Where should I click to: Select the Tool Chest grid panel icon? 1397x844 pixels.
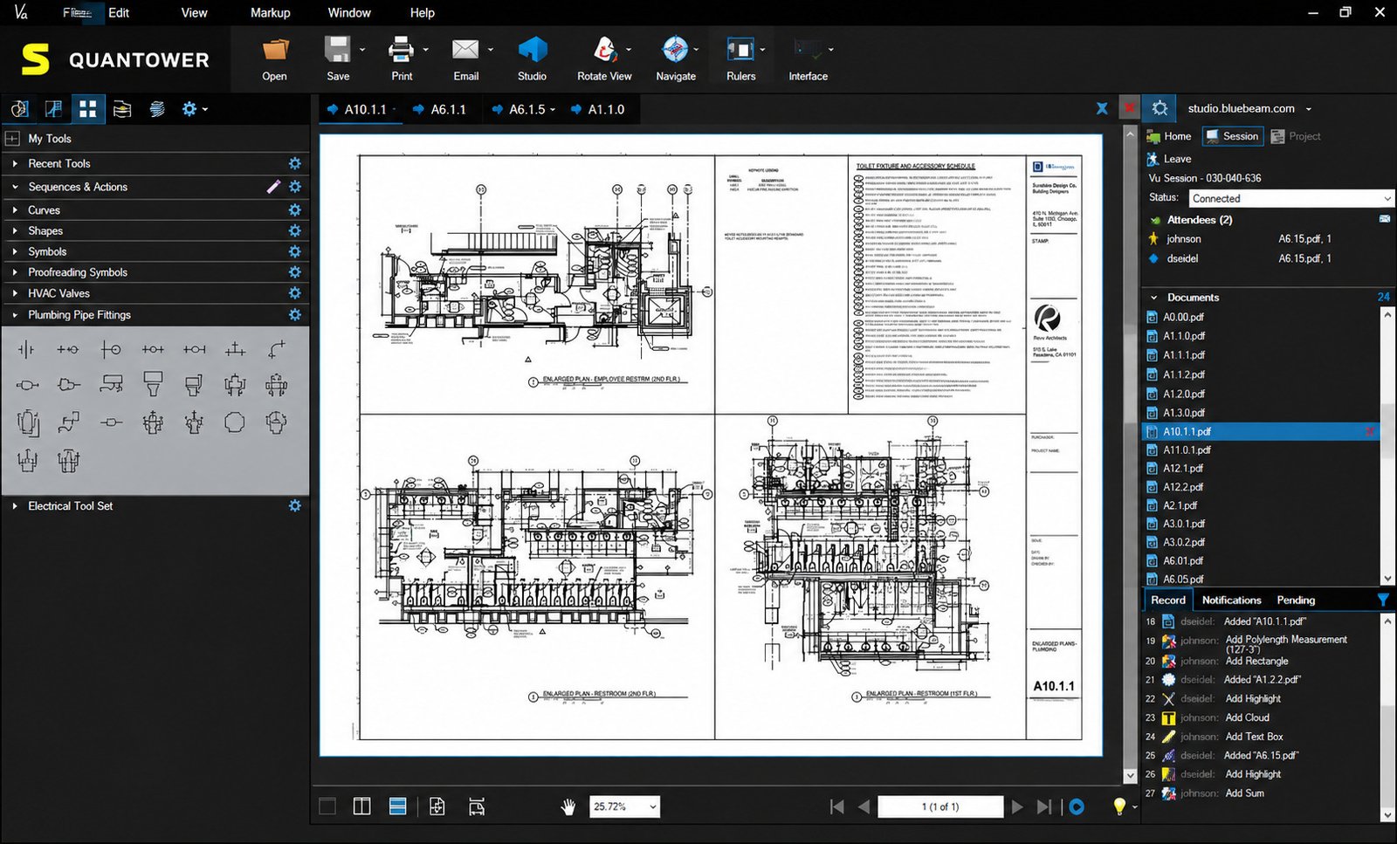[x=88, y=109]
